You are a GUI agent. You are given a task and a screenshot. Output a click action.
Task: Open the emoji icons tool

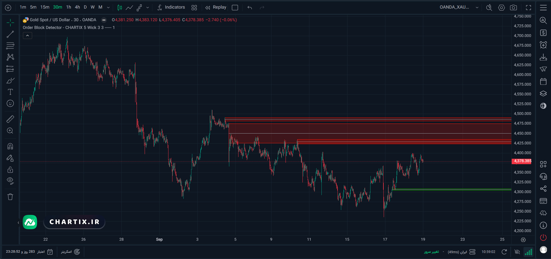10,103
